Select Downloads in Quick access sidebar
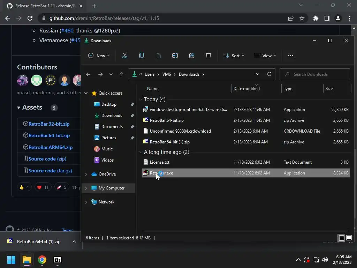The width and height of the screenshot is (357, 268). (x=112, y=115)
